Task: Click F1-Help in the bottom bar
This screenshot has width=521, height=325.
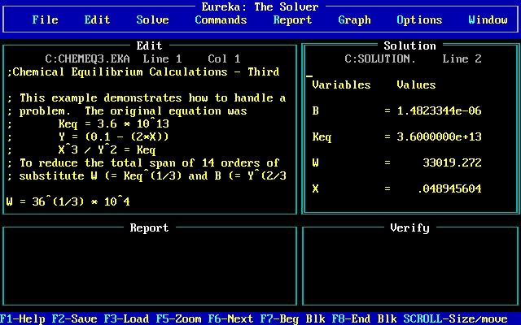Action: pos(23,318)
